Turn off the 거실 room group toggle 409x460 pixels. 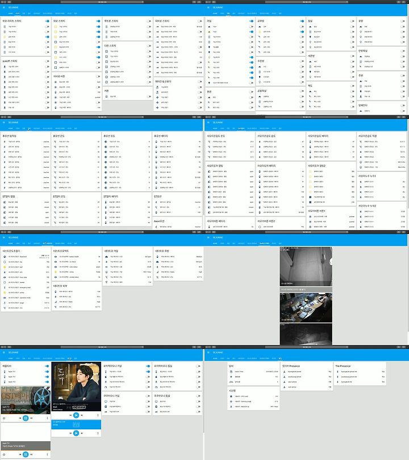(x=251, y=21)
